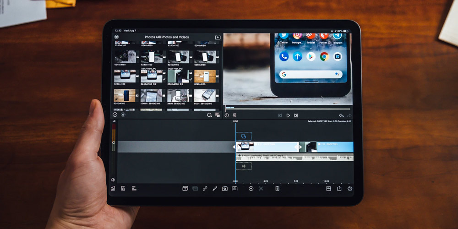The image size is (458, 229).
Task: Open the clip info icon below preview
Action: point(227,115)
